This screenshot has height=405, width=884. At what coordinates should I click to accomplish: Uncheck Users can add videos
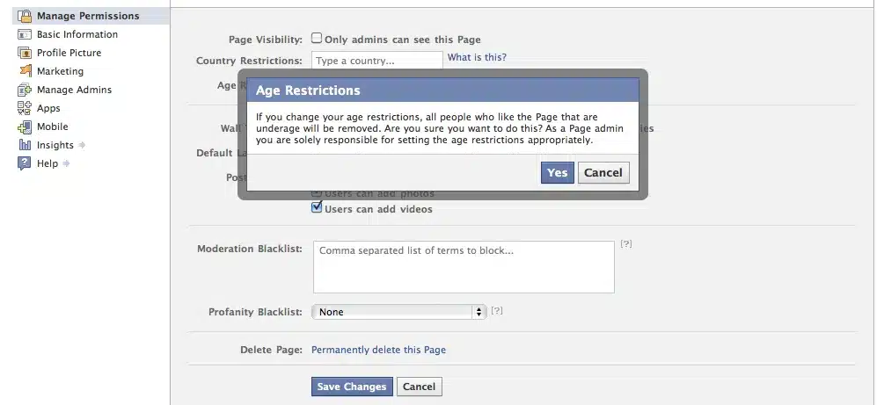pos(317,208)
